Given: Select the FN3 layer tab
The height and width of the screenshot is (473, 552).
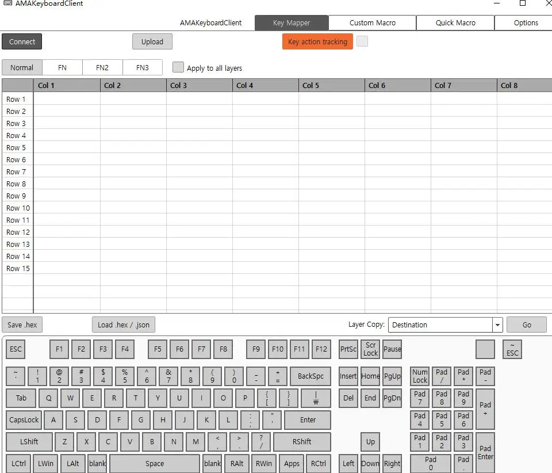Looking at the screenshot, I should (143, 67).
